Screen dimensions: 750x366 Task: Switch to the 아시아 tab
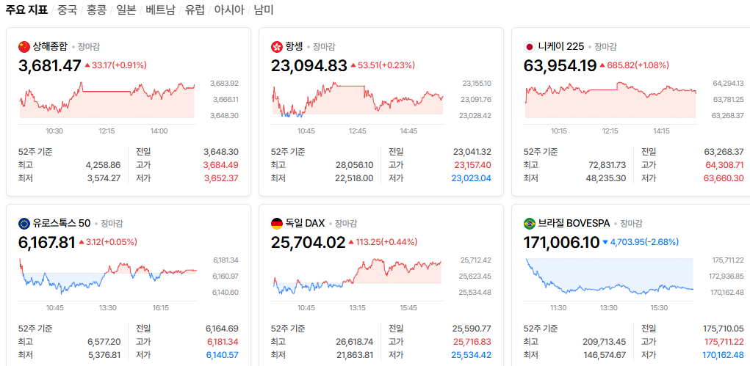228,10
